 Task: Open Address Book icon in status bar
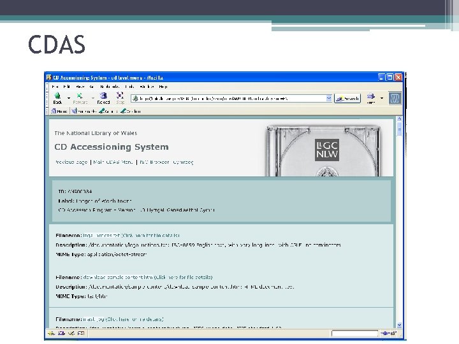click(x=81, y=333)
